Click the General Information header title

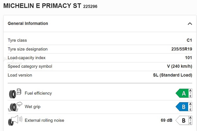point(28,24)
